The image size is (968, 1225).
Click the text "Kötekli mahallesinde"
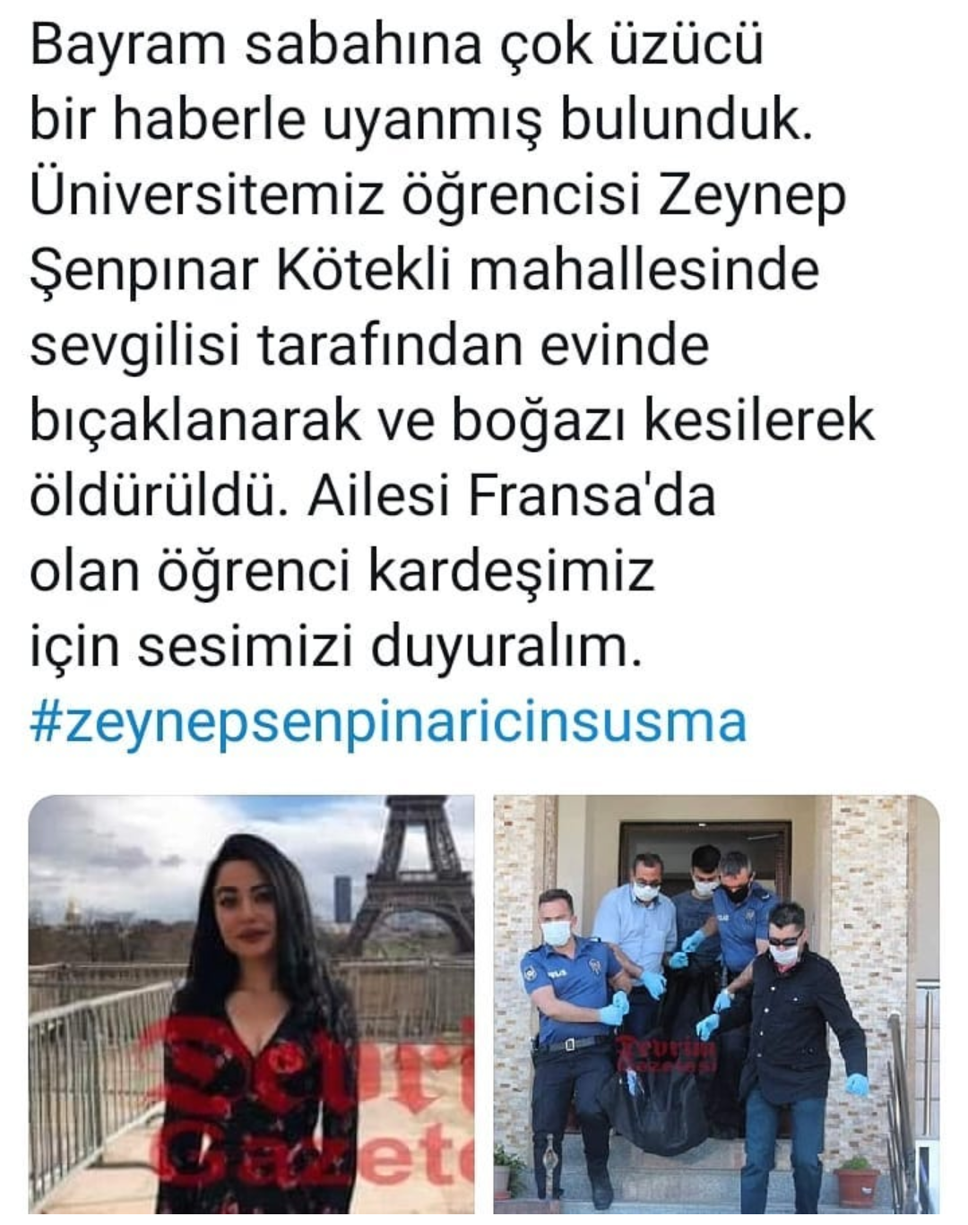[x=547, y=269]
